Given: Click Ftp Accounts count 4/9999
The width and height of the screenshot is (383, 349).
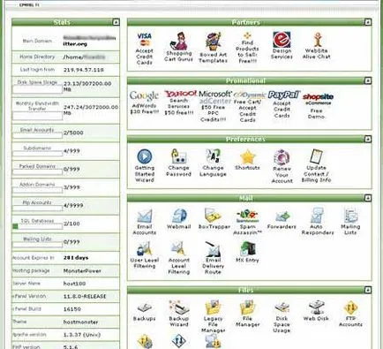Looking at the screenshot, I should (73, 205).
